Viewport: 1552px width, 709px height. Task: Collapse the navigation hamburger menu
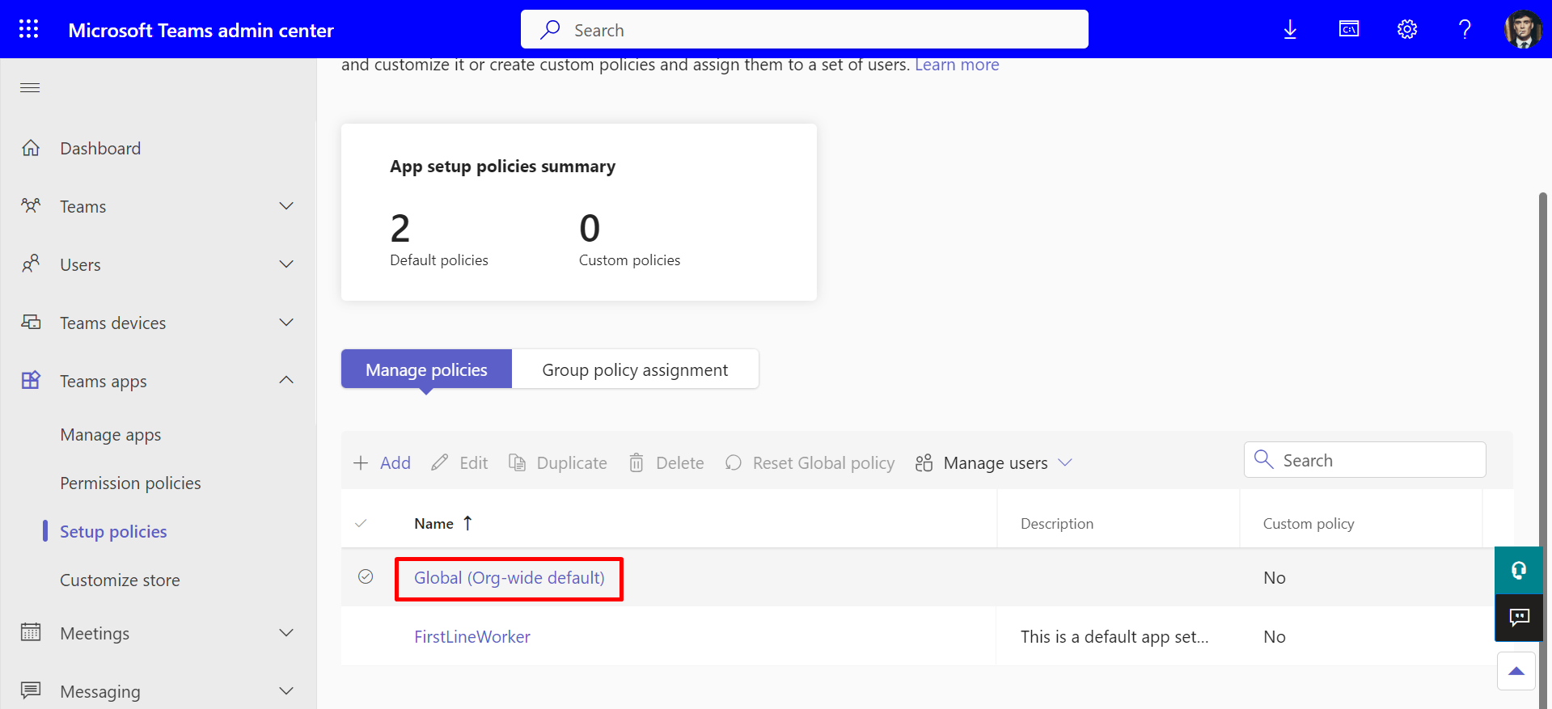(x=30, y=87)
